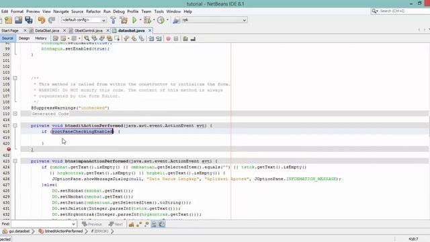
Task: Open Find field history dropdown
Action: (73, 225)
